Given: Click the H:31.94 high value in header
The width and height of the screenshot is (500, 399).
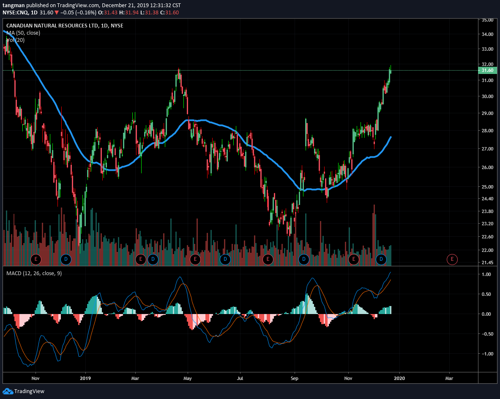Looking at the screenshot, I should (129, 12).
